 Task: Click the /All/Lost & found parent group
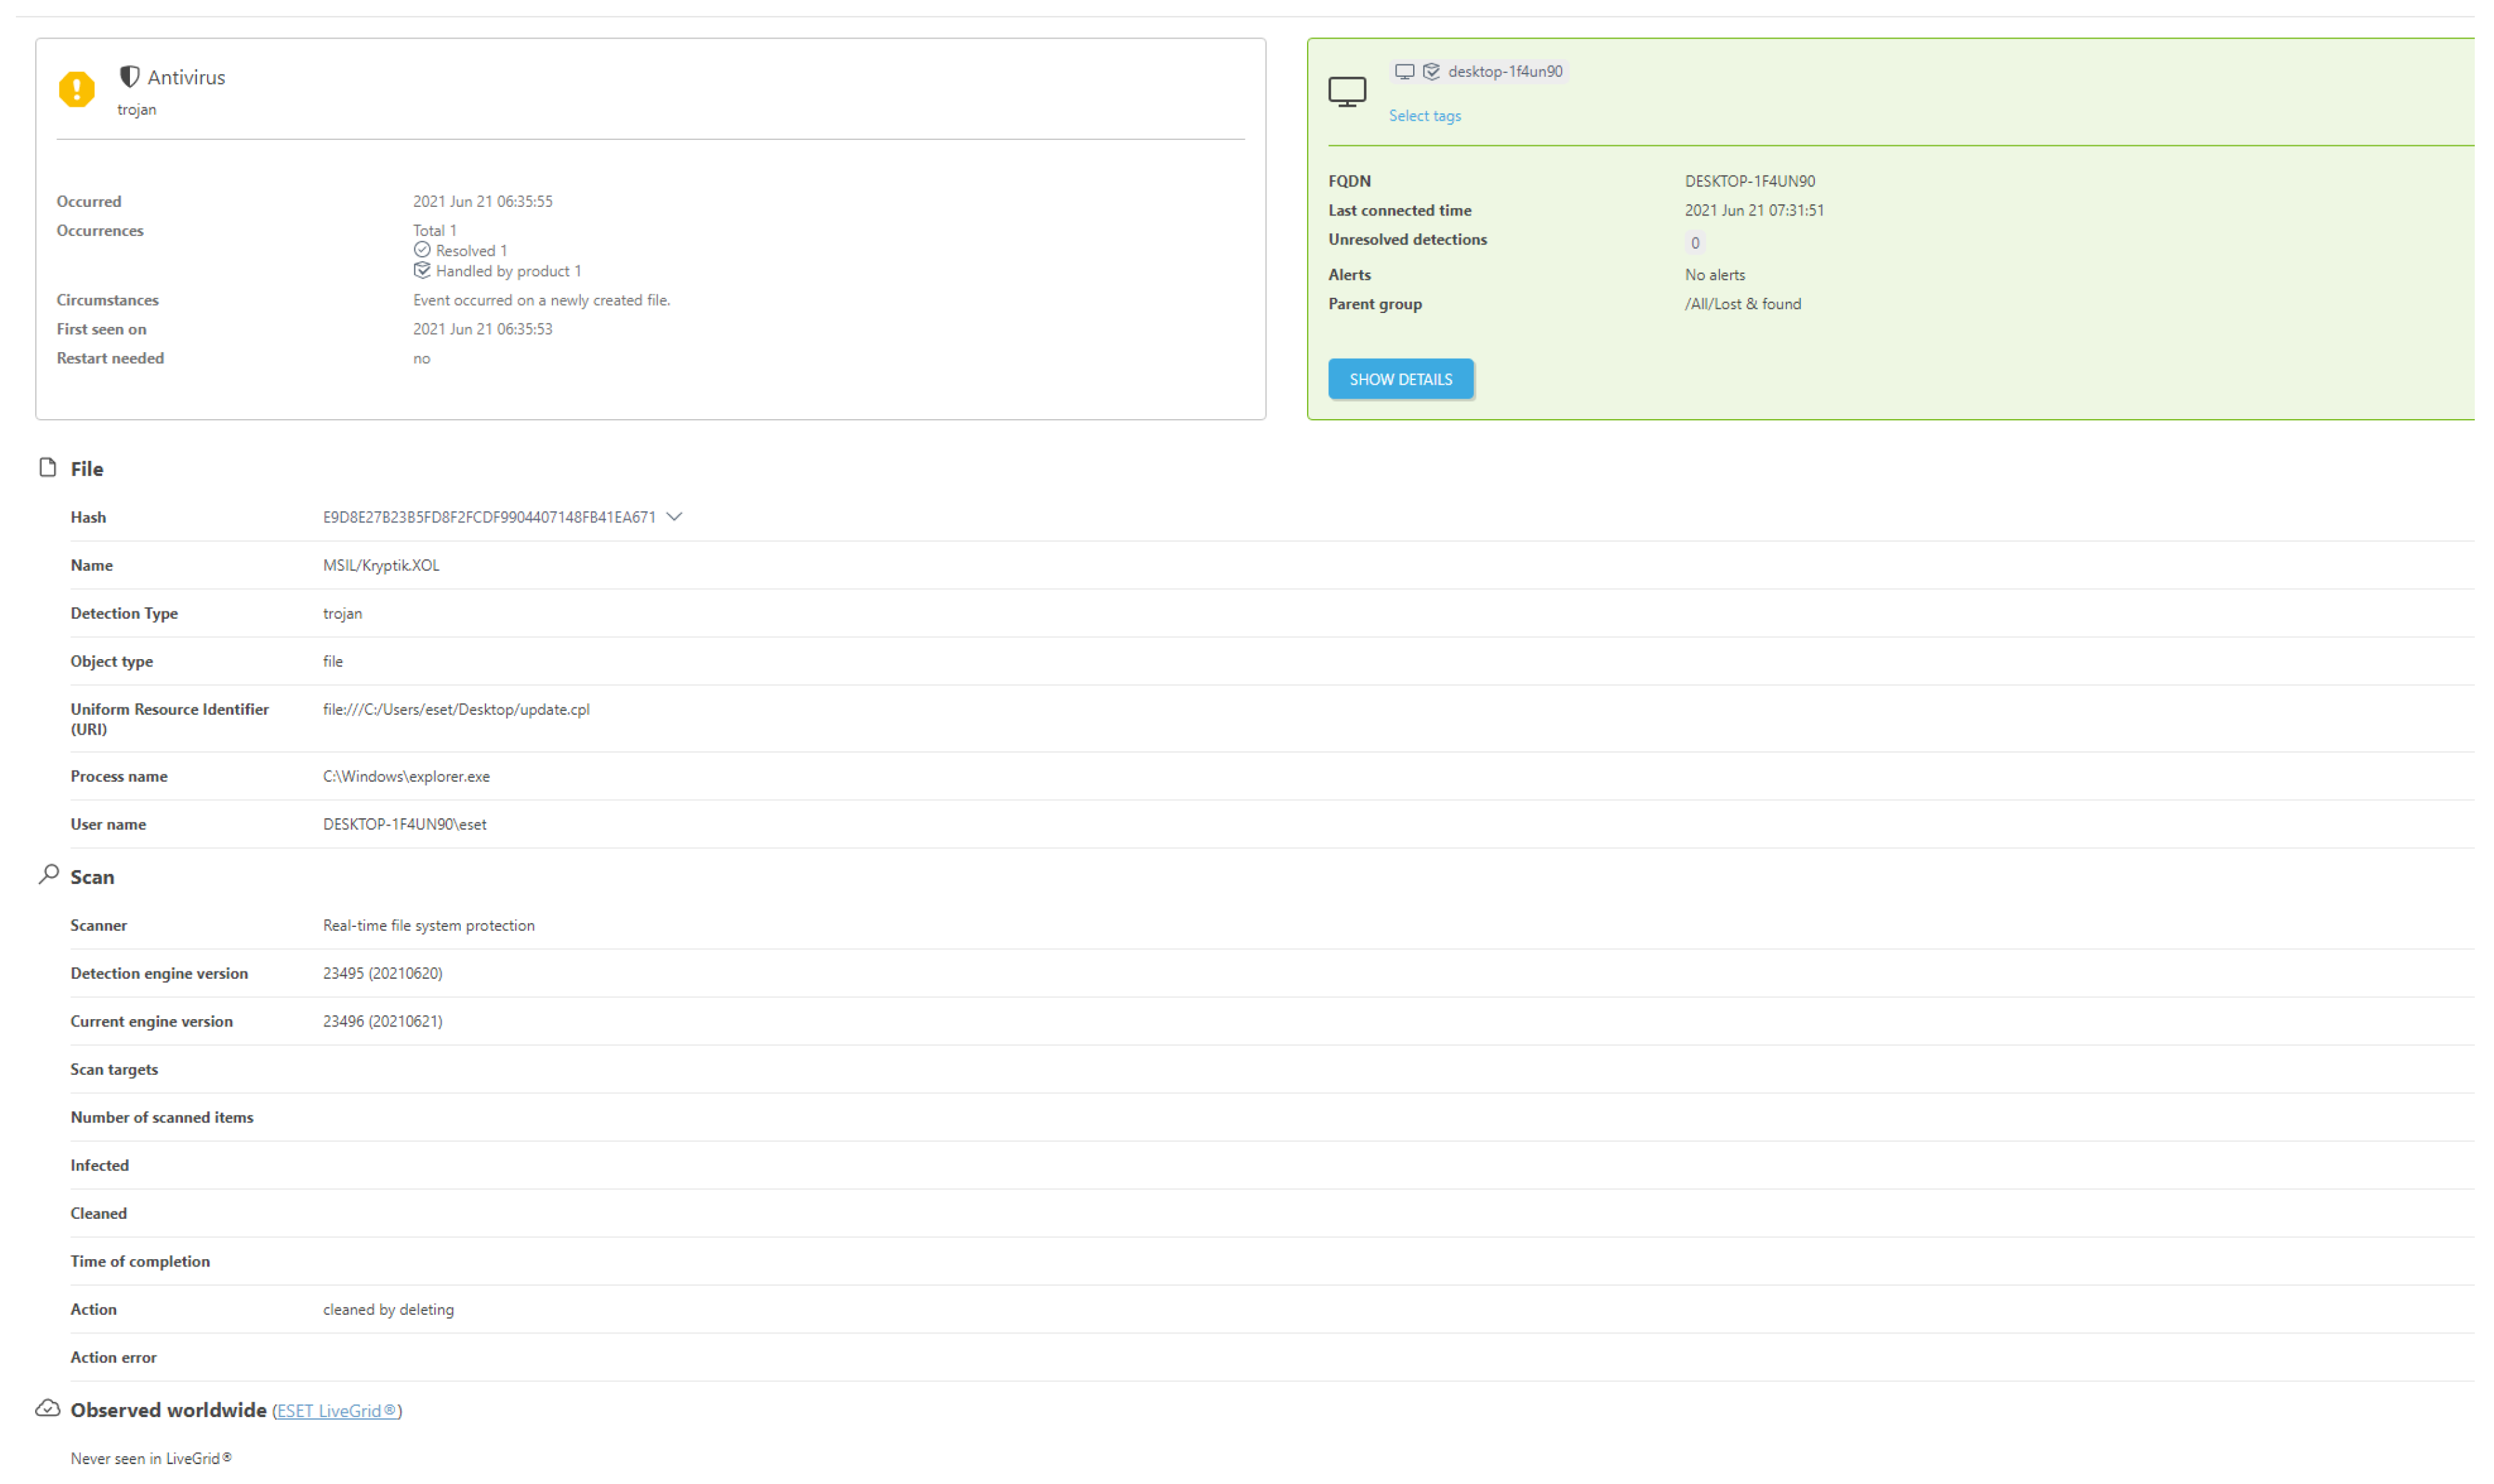(x=1742, y=304)
